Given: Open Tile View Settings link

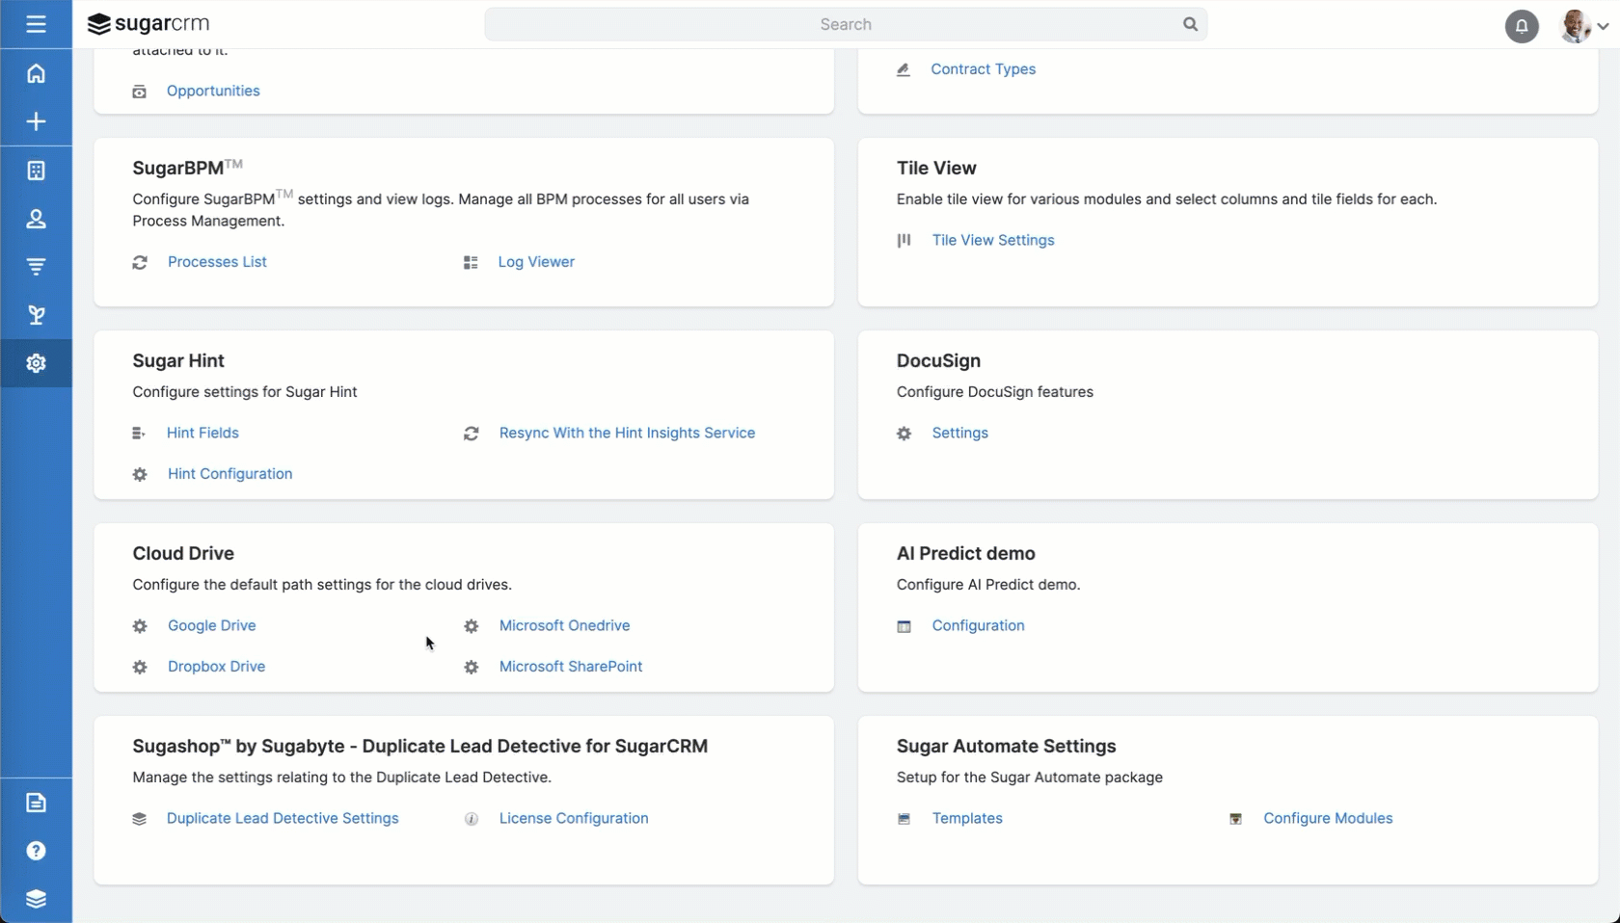Looking at the screenshot, I should tap(993, 240).
